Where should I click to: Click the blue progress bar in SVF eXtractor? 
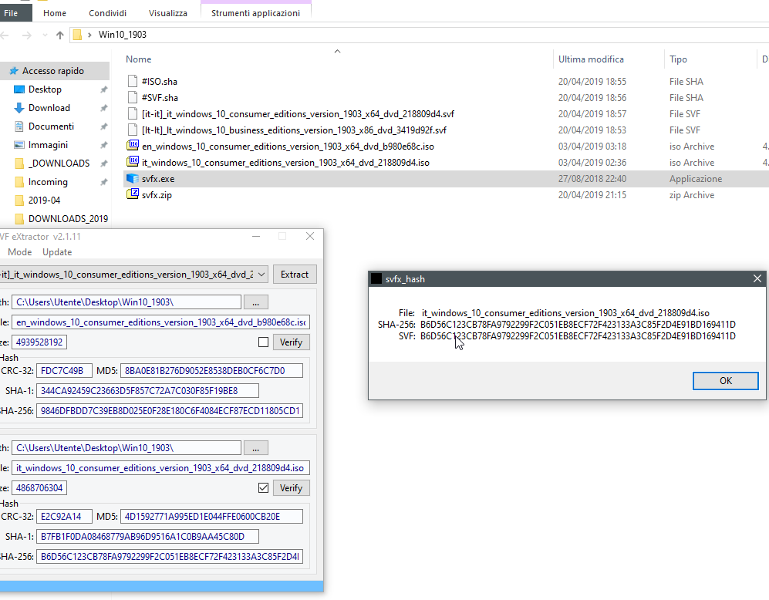pyautogui.click(x=161, y=586)
